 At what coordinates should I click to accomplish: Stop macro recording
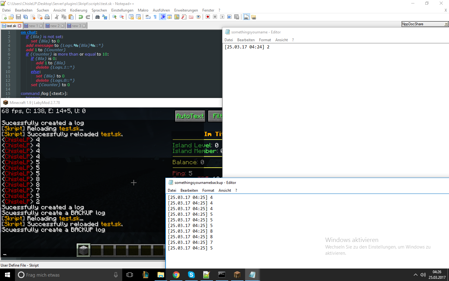tap(215, 17)
